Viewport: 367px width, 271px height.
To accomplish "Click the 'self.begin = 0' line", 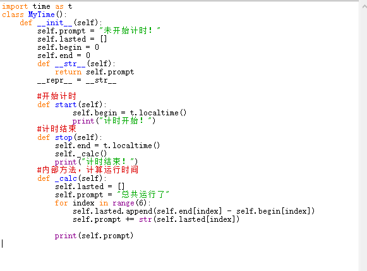I will tap(68, 47).
